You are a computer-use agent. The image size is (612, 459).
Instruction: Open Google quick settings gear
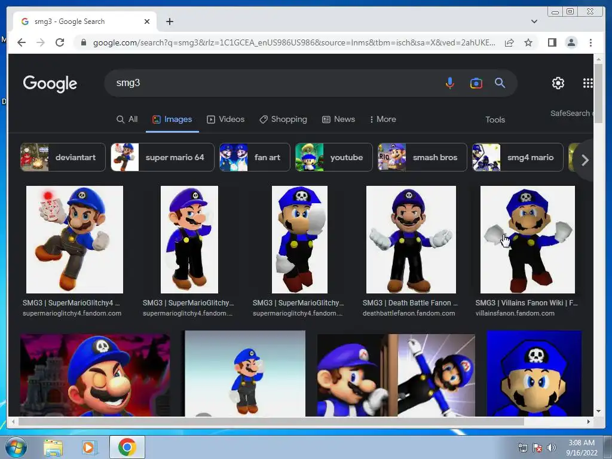(x=558, y=82)
